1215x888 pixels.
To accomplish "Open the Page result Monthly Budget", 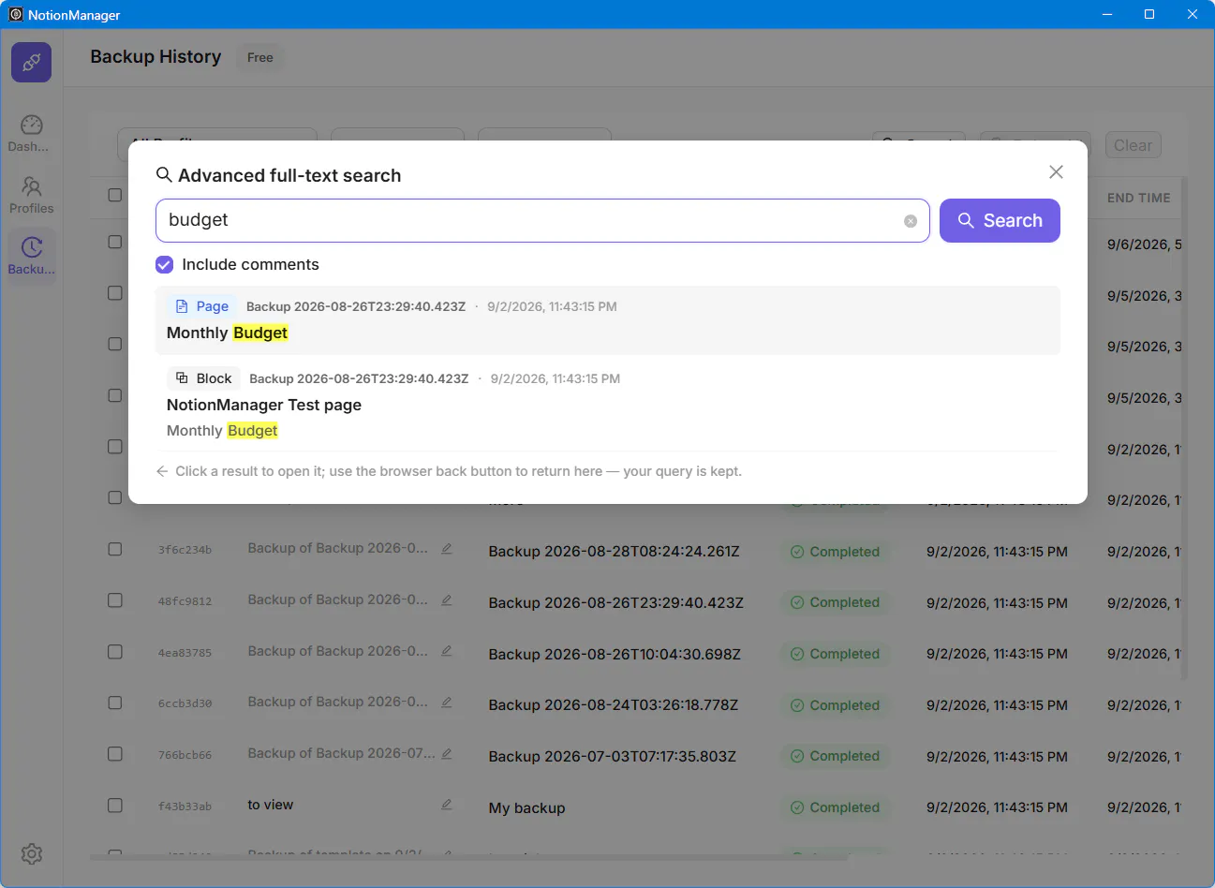I will tap(607, 320).
